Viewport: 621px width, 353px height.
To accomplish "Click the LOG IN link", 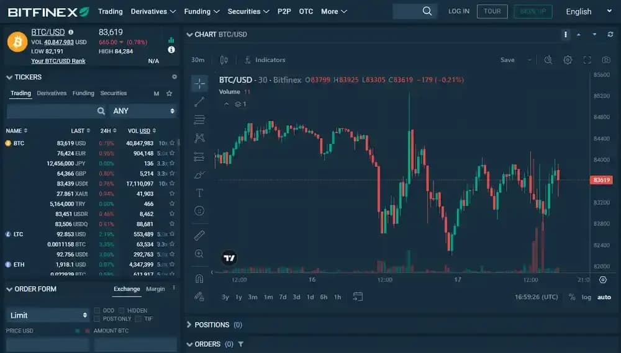I will tap(459, 11).
